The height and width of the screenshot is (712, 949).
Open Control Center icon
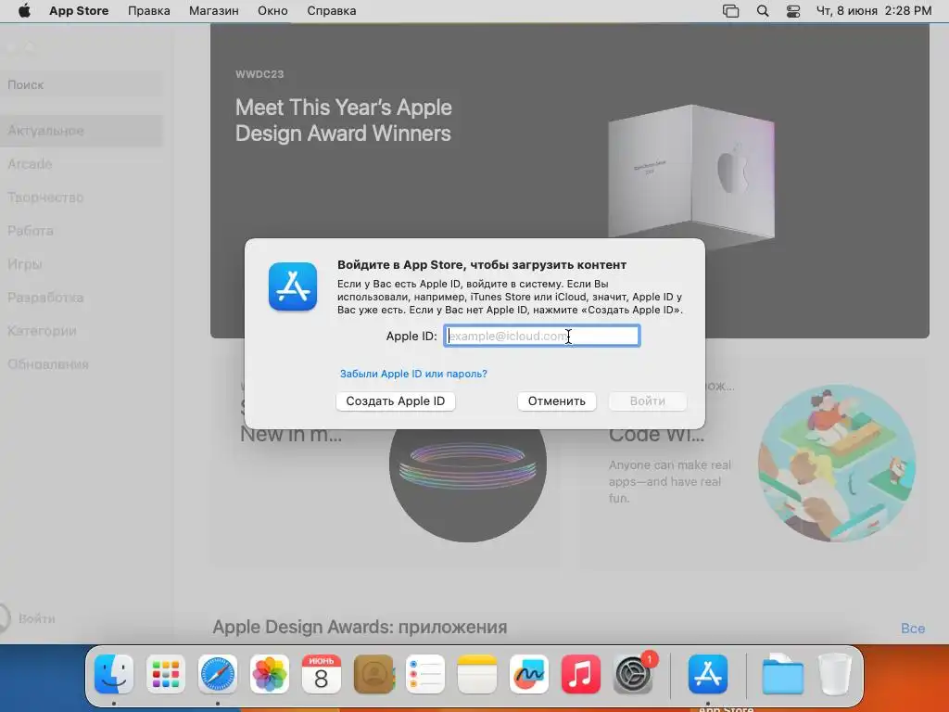[793, 11]
